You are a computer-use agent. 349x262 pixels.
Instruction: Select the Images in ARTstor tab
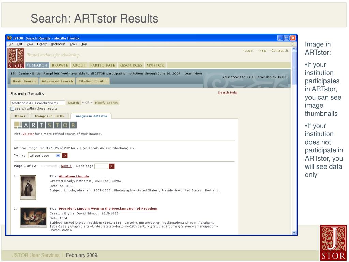coord(91,116)
